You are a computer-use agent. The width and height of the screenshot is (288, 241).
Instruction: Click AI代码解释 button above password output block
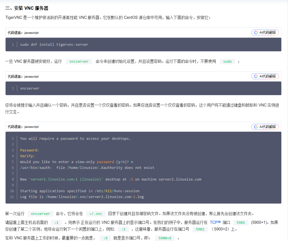(265, 127)
